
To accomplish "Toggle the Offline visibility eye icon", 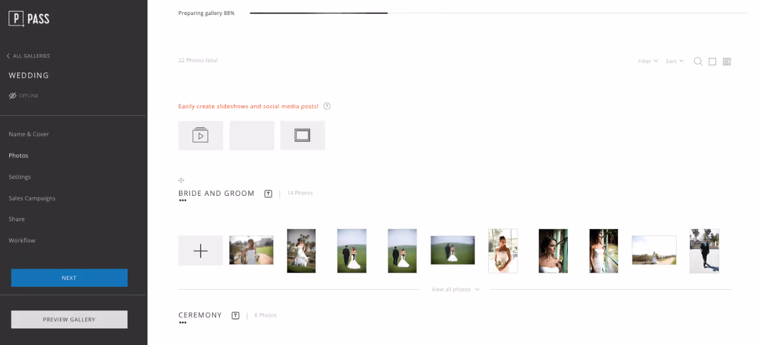I will click(x=13, y=96).
